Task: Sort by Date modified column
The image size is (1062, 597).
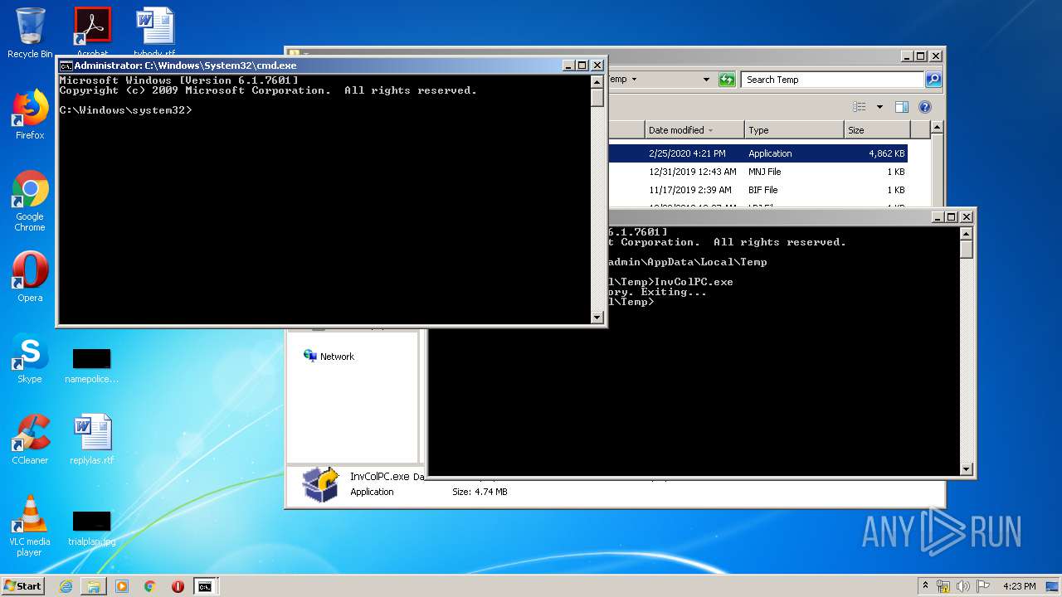Action: [694, 130]
